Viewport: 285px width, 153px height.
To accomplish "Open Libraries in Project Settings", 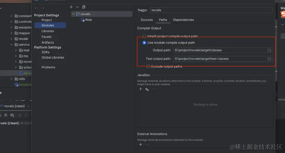I will tap(48, 31).
